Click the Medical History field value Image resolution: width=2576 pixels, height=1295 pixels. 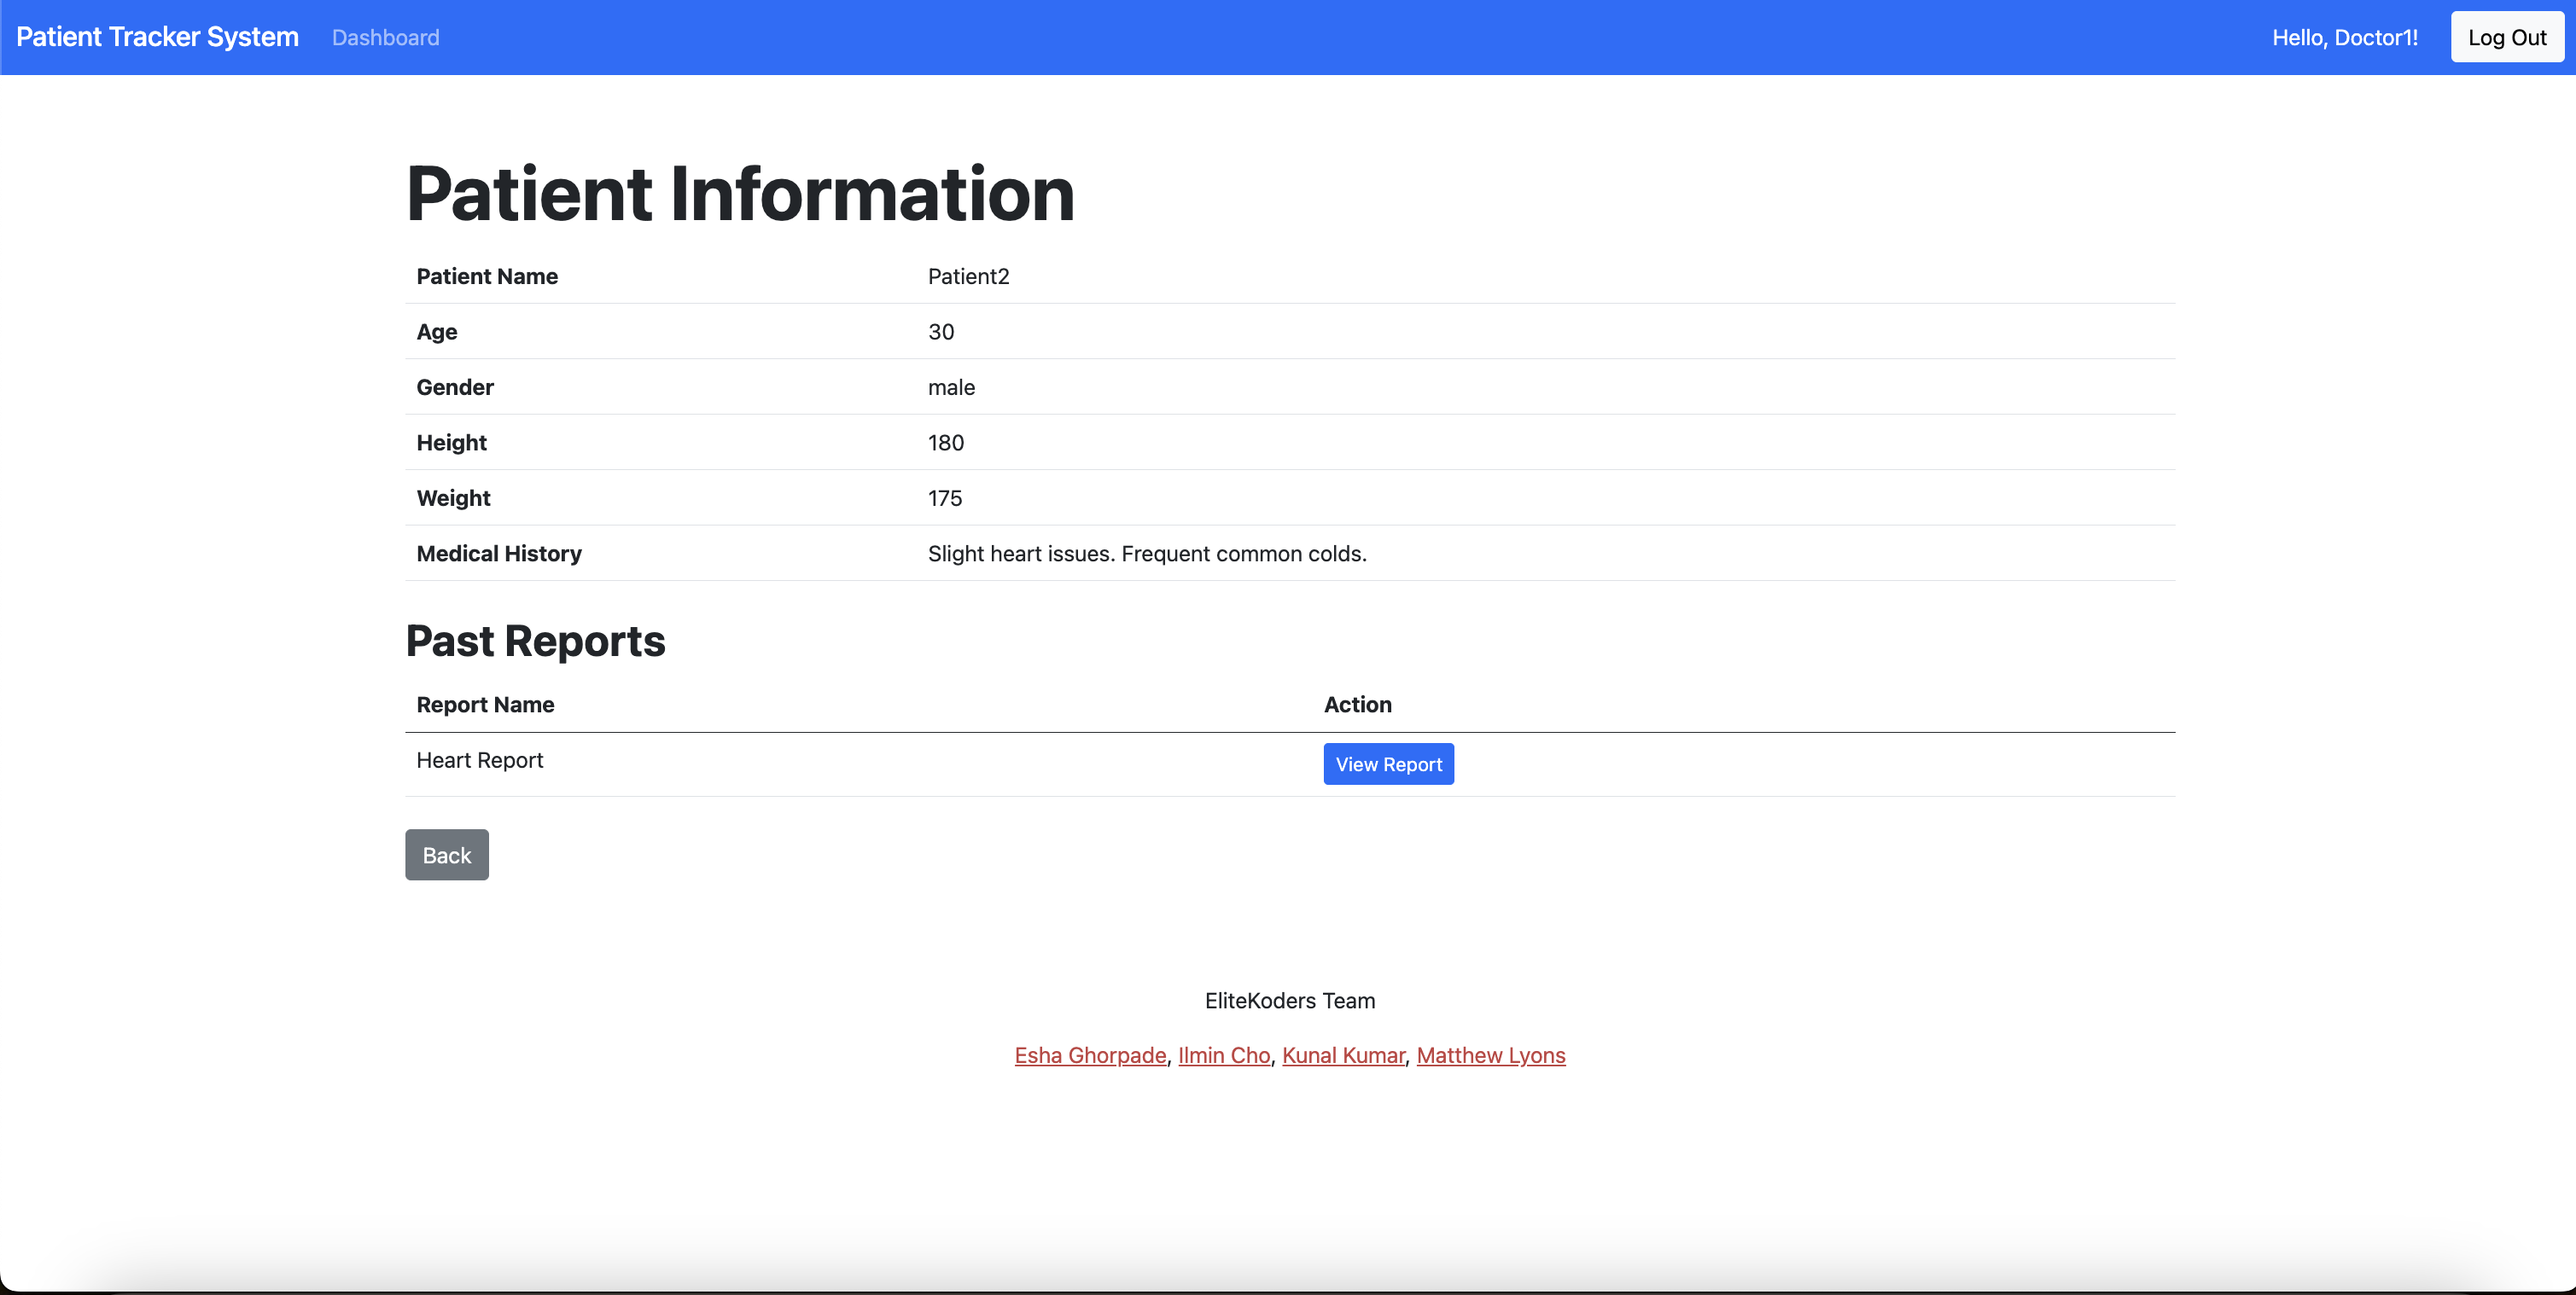click(1145, 552)
